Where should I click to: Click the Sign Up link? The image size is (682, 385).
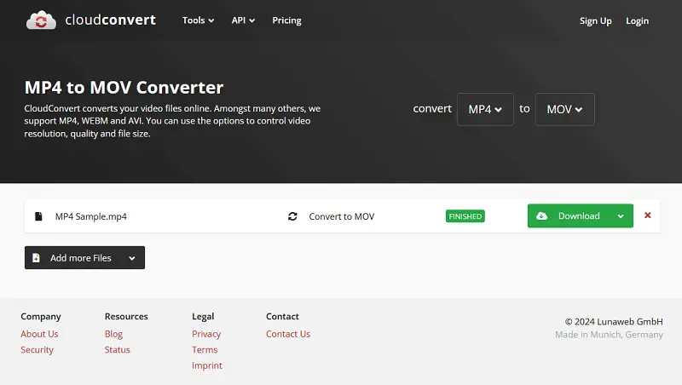(x=595, y=20)
